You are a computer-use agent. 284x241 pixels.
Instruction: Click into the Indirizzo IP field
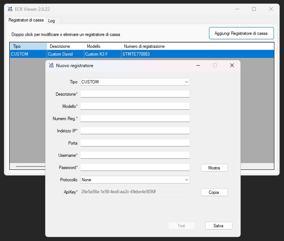click(135, 131)
